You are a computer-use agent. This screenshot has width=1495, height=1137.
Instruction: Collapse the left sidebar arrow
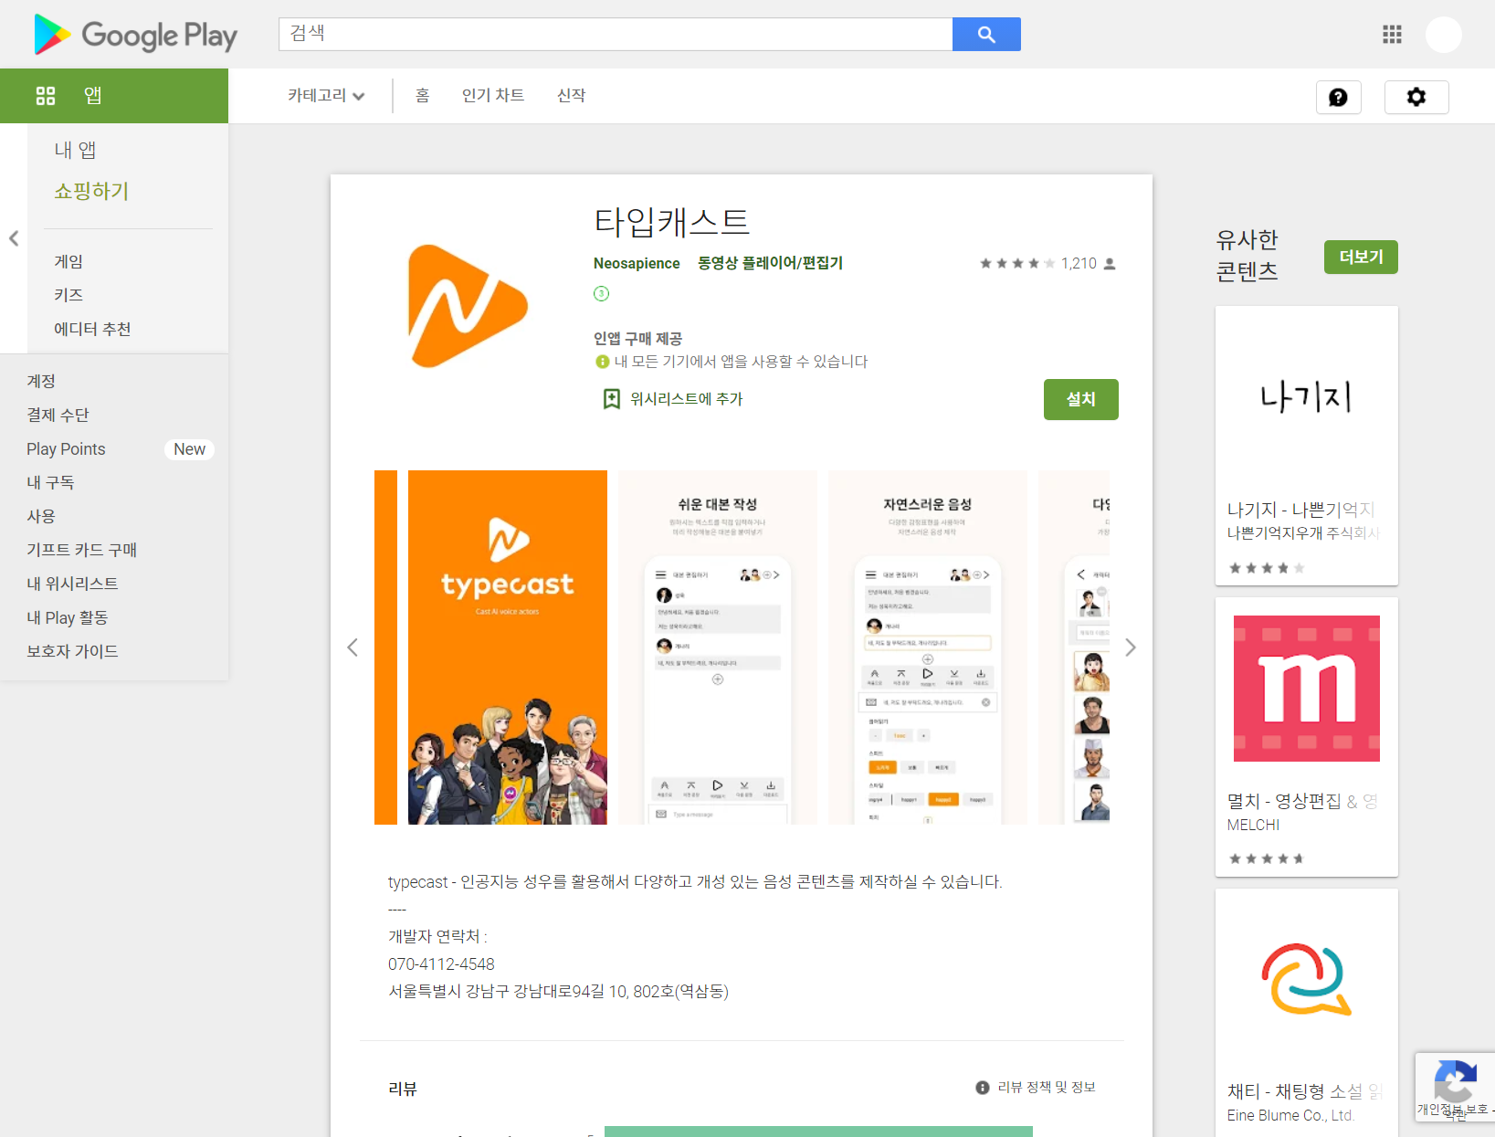click(14, 238)
